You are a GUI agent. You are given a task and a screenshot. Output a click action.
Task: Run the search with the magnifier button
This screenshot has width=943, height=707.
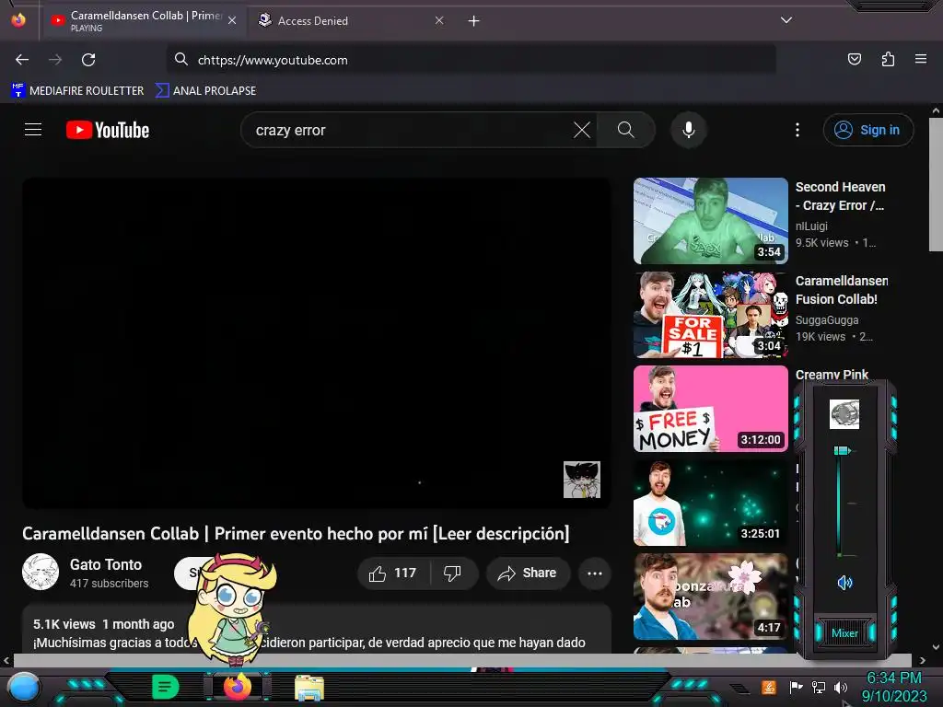pyautogui.click(x=625, y=130)
